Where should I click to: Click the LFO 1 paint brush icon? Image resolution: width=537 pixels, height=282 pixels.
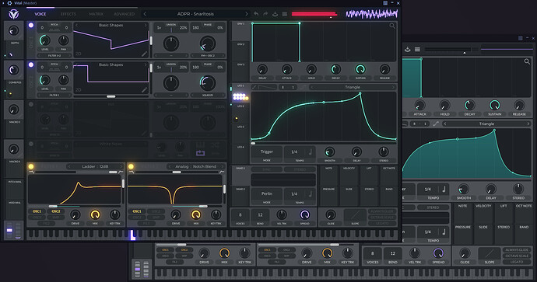[254, 87]
